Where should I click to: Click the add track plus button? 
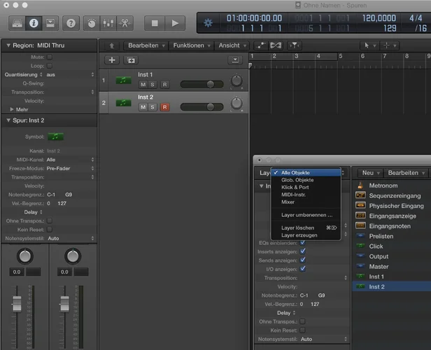coord(112,60)
